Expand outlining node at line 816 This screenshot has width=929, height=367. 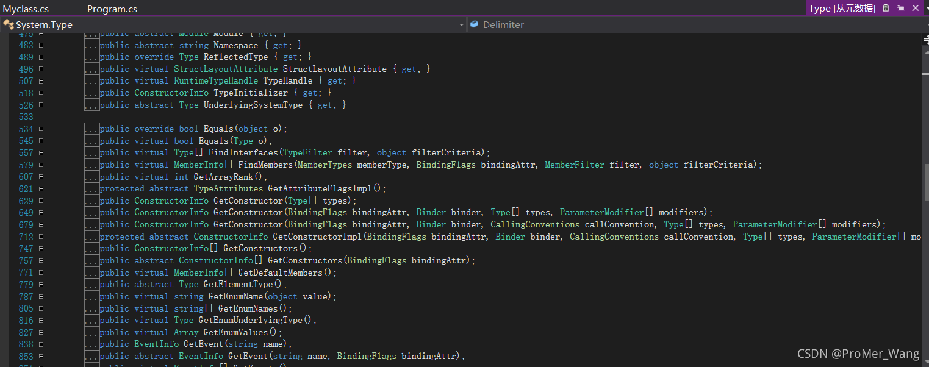[x=41, y=320]
